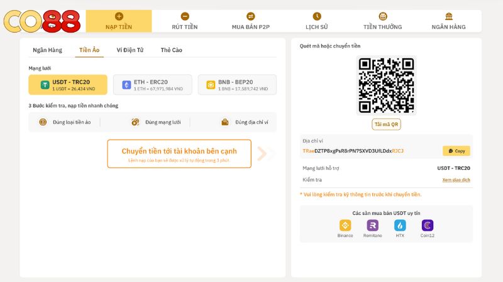Click the Mạng lưới hỗ trợ label
Image resolution: width=503 pixels, height=282 pixels.
321,168
